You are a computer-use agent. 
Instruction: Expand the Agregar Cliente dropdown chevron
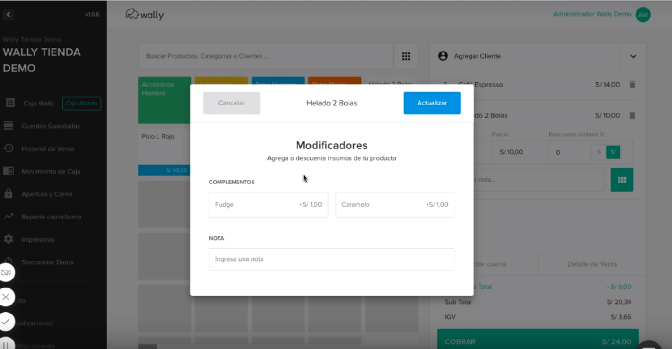pyautogui.click(x=633, y=56)
